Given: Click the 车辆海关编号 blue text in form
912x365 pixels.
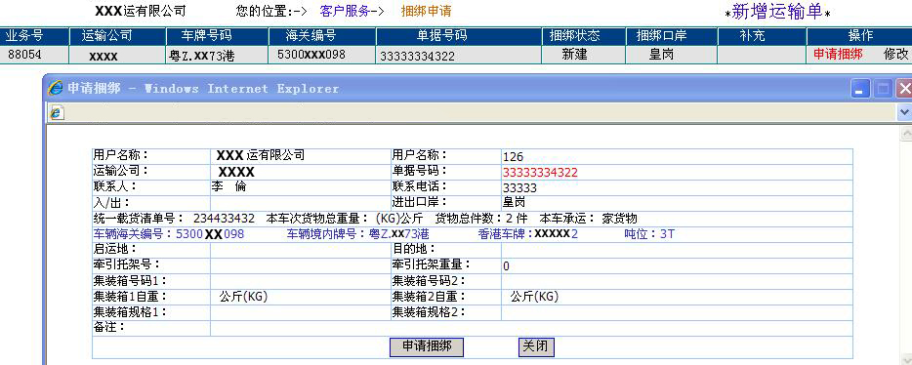Looking at the screenshot, I should [x=169, y=234].
